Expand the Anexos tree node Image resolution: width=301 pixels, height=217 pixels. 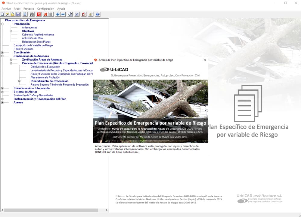[2, 103]
